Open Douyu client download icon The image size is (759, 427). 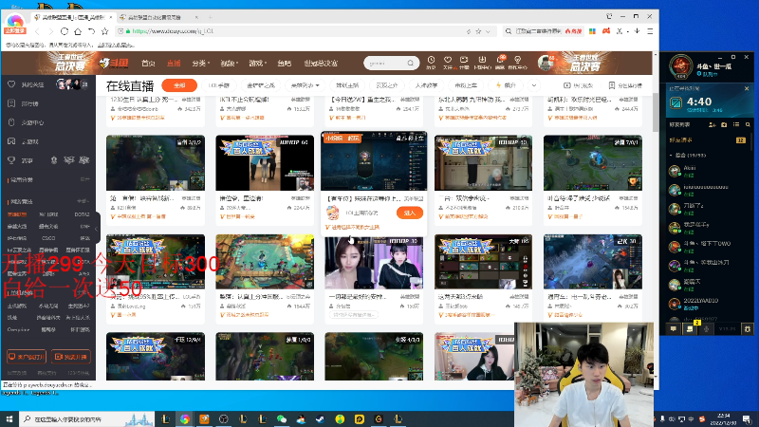pos(482,63)
